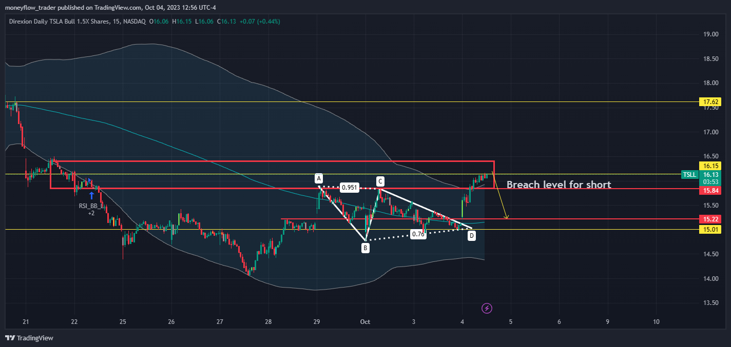Click the '29' date on the time axis
Viewport: 731px width, 347px height.
click(317, 321)
